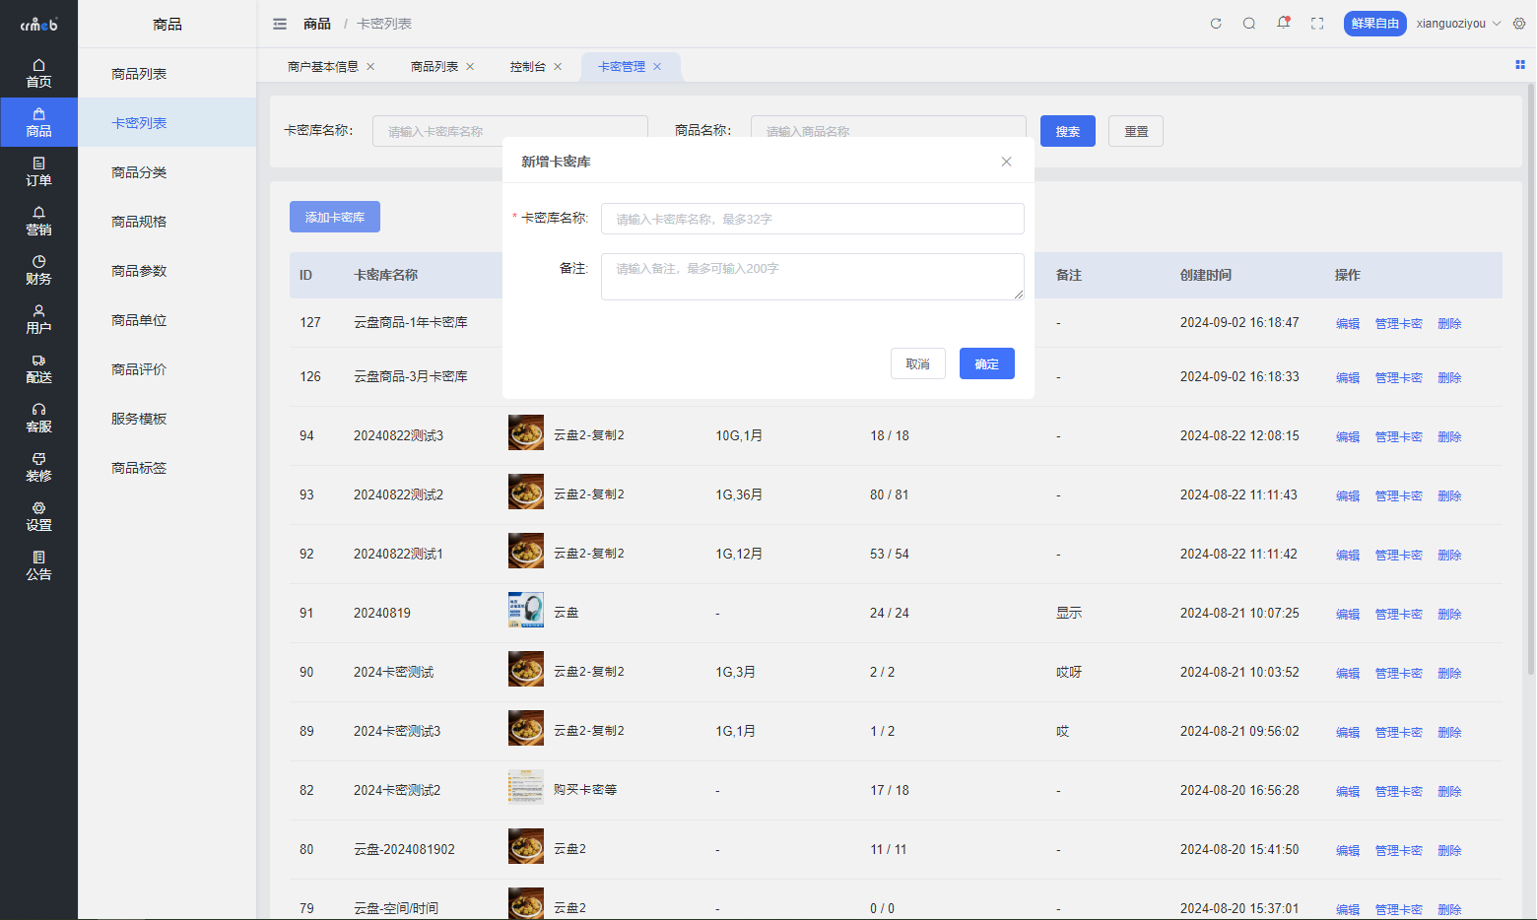This screenshot has height=920, width=1537.
Task: Click 编辑 for row 127
Action: click(x=1348, y=323)
